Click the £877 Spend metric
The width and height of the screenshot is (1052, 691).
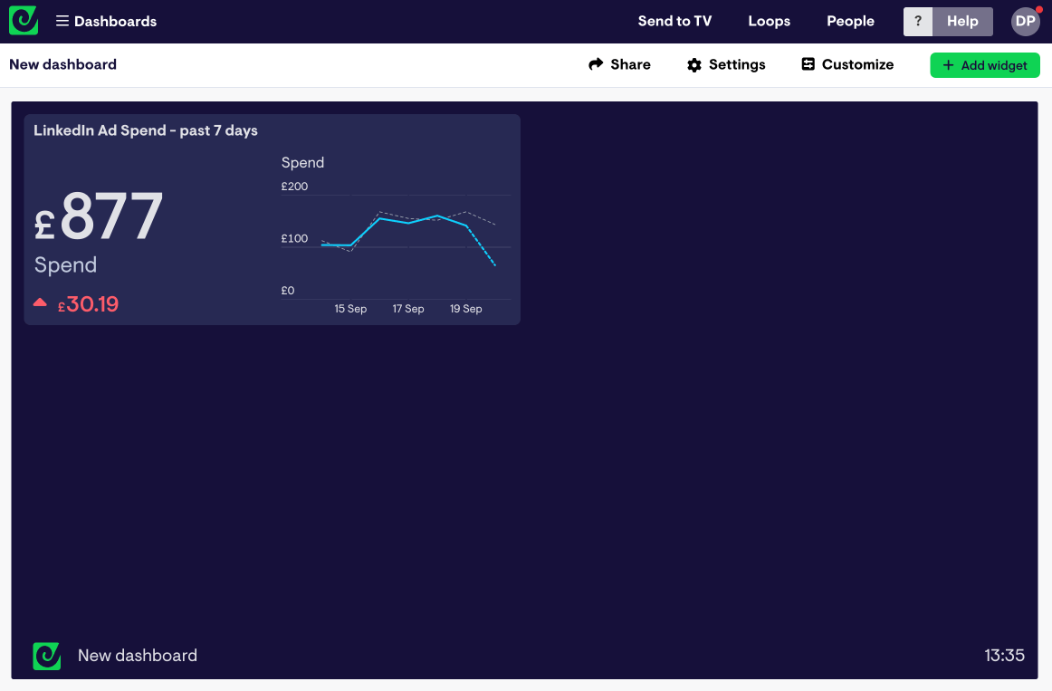[100, 216]
